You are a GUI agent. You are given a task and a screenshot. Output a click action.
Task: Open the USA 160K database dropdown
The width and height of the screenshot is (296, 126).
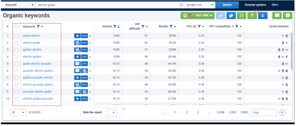click(x=197, y=16)
